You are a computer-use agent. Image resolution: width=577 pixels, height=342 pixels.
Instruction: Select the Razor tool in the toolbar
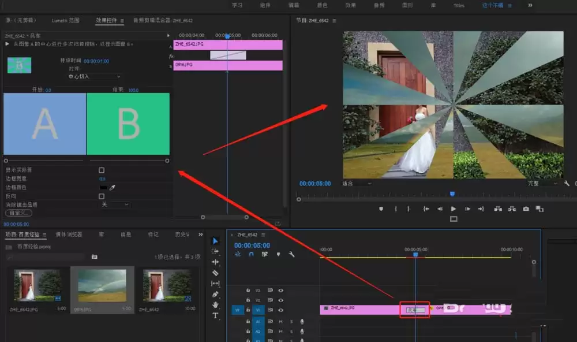[x=215, y=273]
